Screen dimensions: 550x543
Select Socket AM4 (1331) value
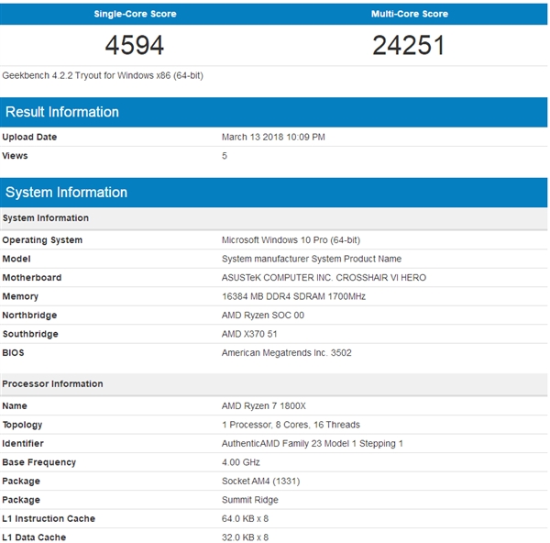tap(260, 482)
